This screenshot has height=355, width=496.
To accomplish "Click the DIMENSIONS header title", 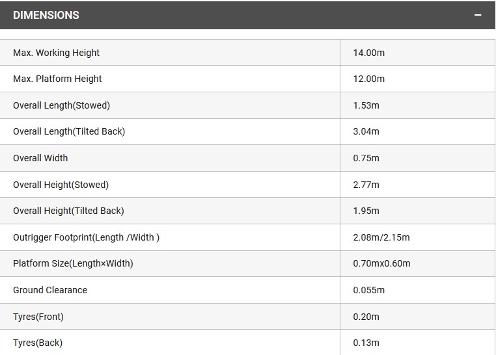I will pos(46,15).
